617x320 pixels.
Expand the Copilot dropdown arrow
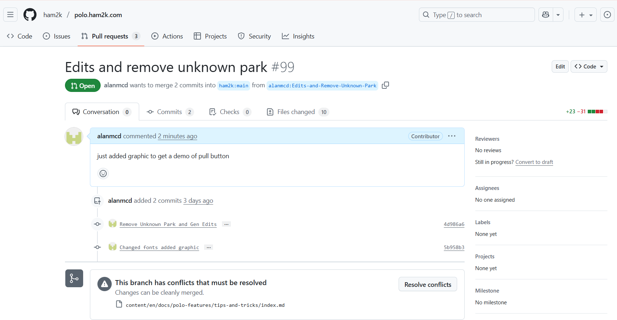point(558,15)
